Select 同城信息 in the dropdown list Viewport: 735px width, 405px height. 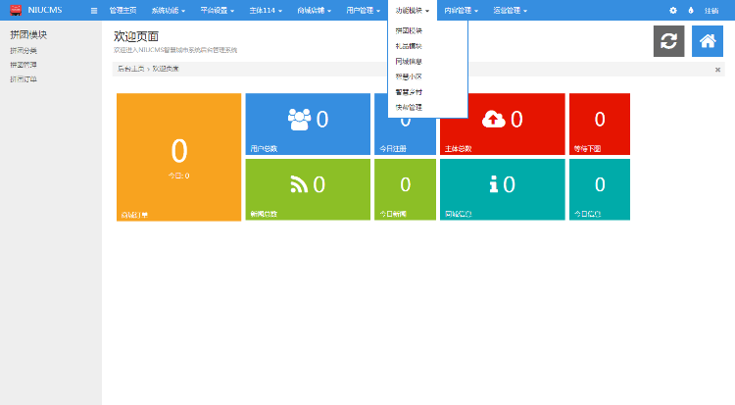click(x=409, y=61)
